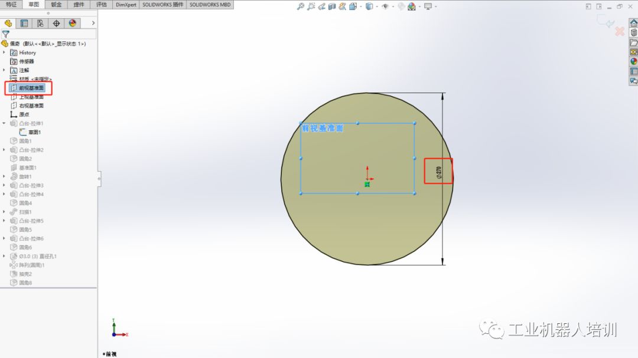The image size is (638, 358).
Task: Click the Section View icon
Action: tap(332, 7)
